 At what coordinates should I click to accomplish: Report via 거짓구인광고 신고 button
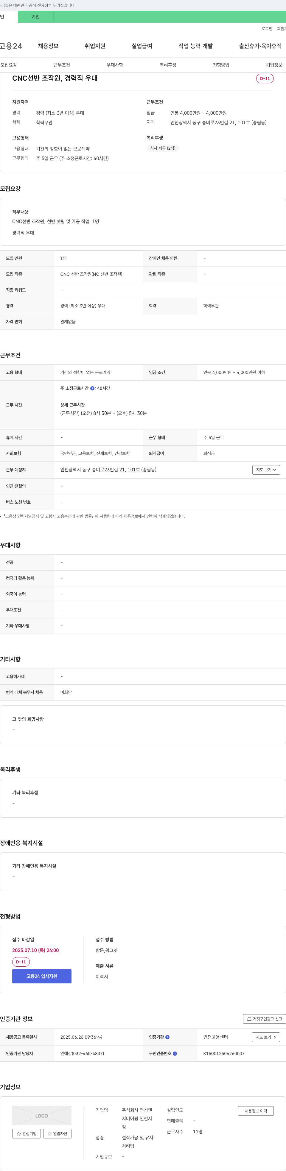point(265,1019)
